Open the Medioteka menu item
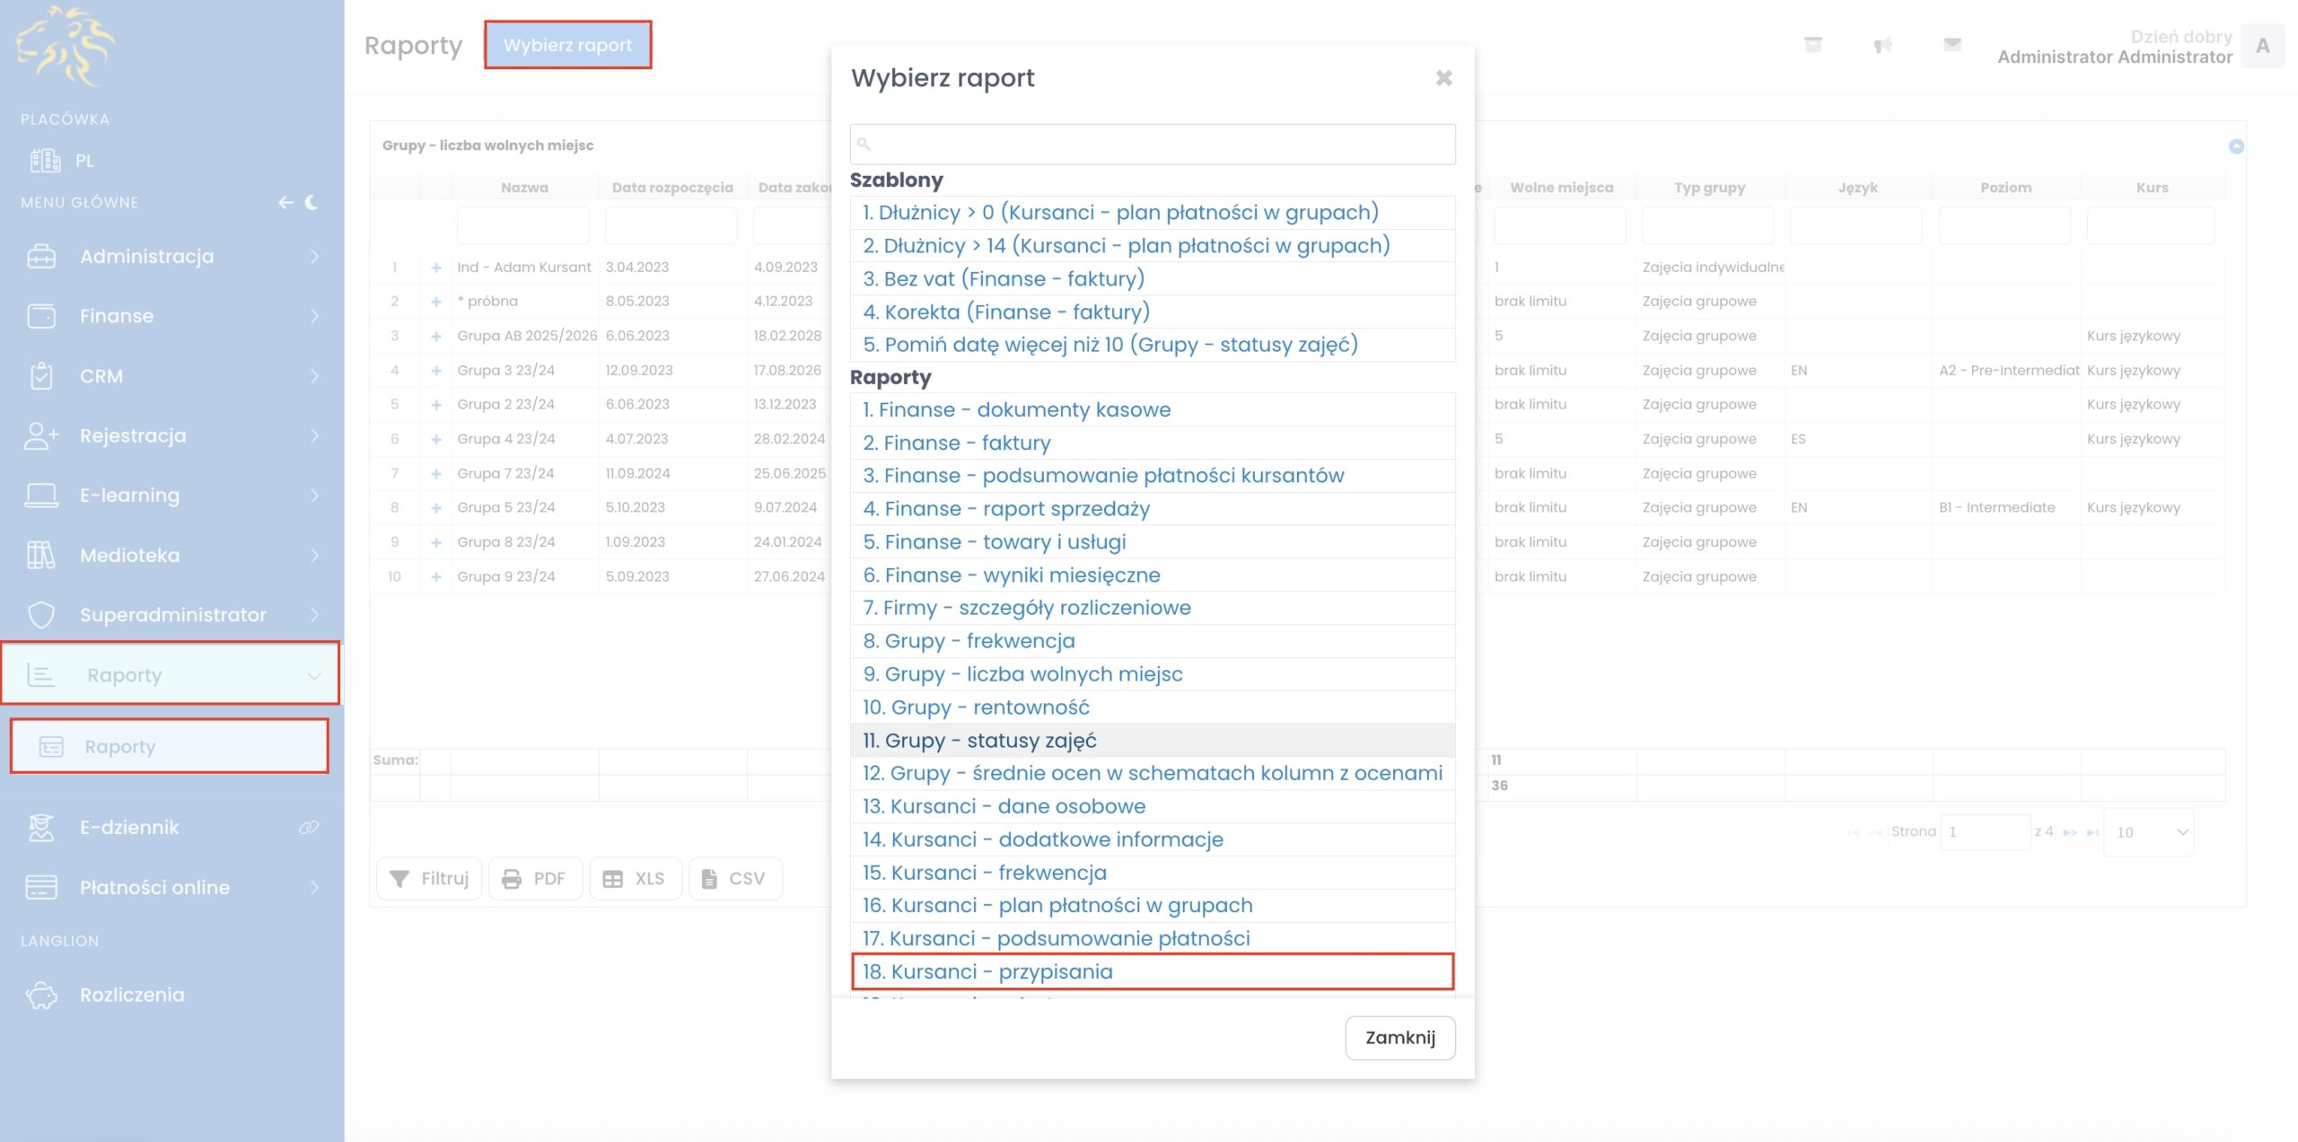The height and width of the screenshot is (1142, 2298). click(130, 556)
